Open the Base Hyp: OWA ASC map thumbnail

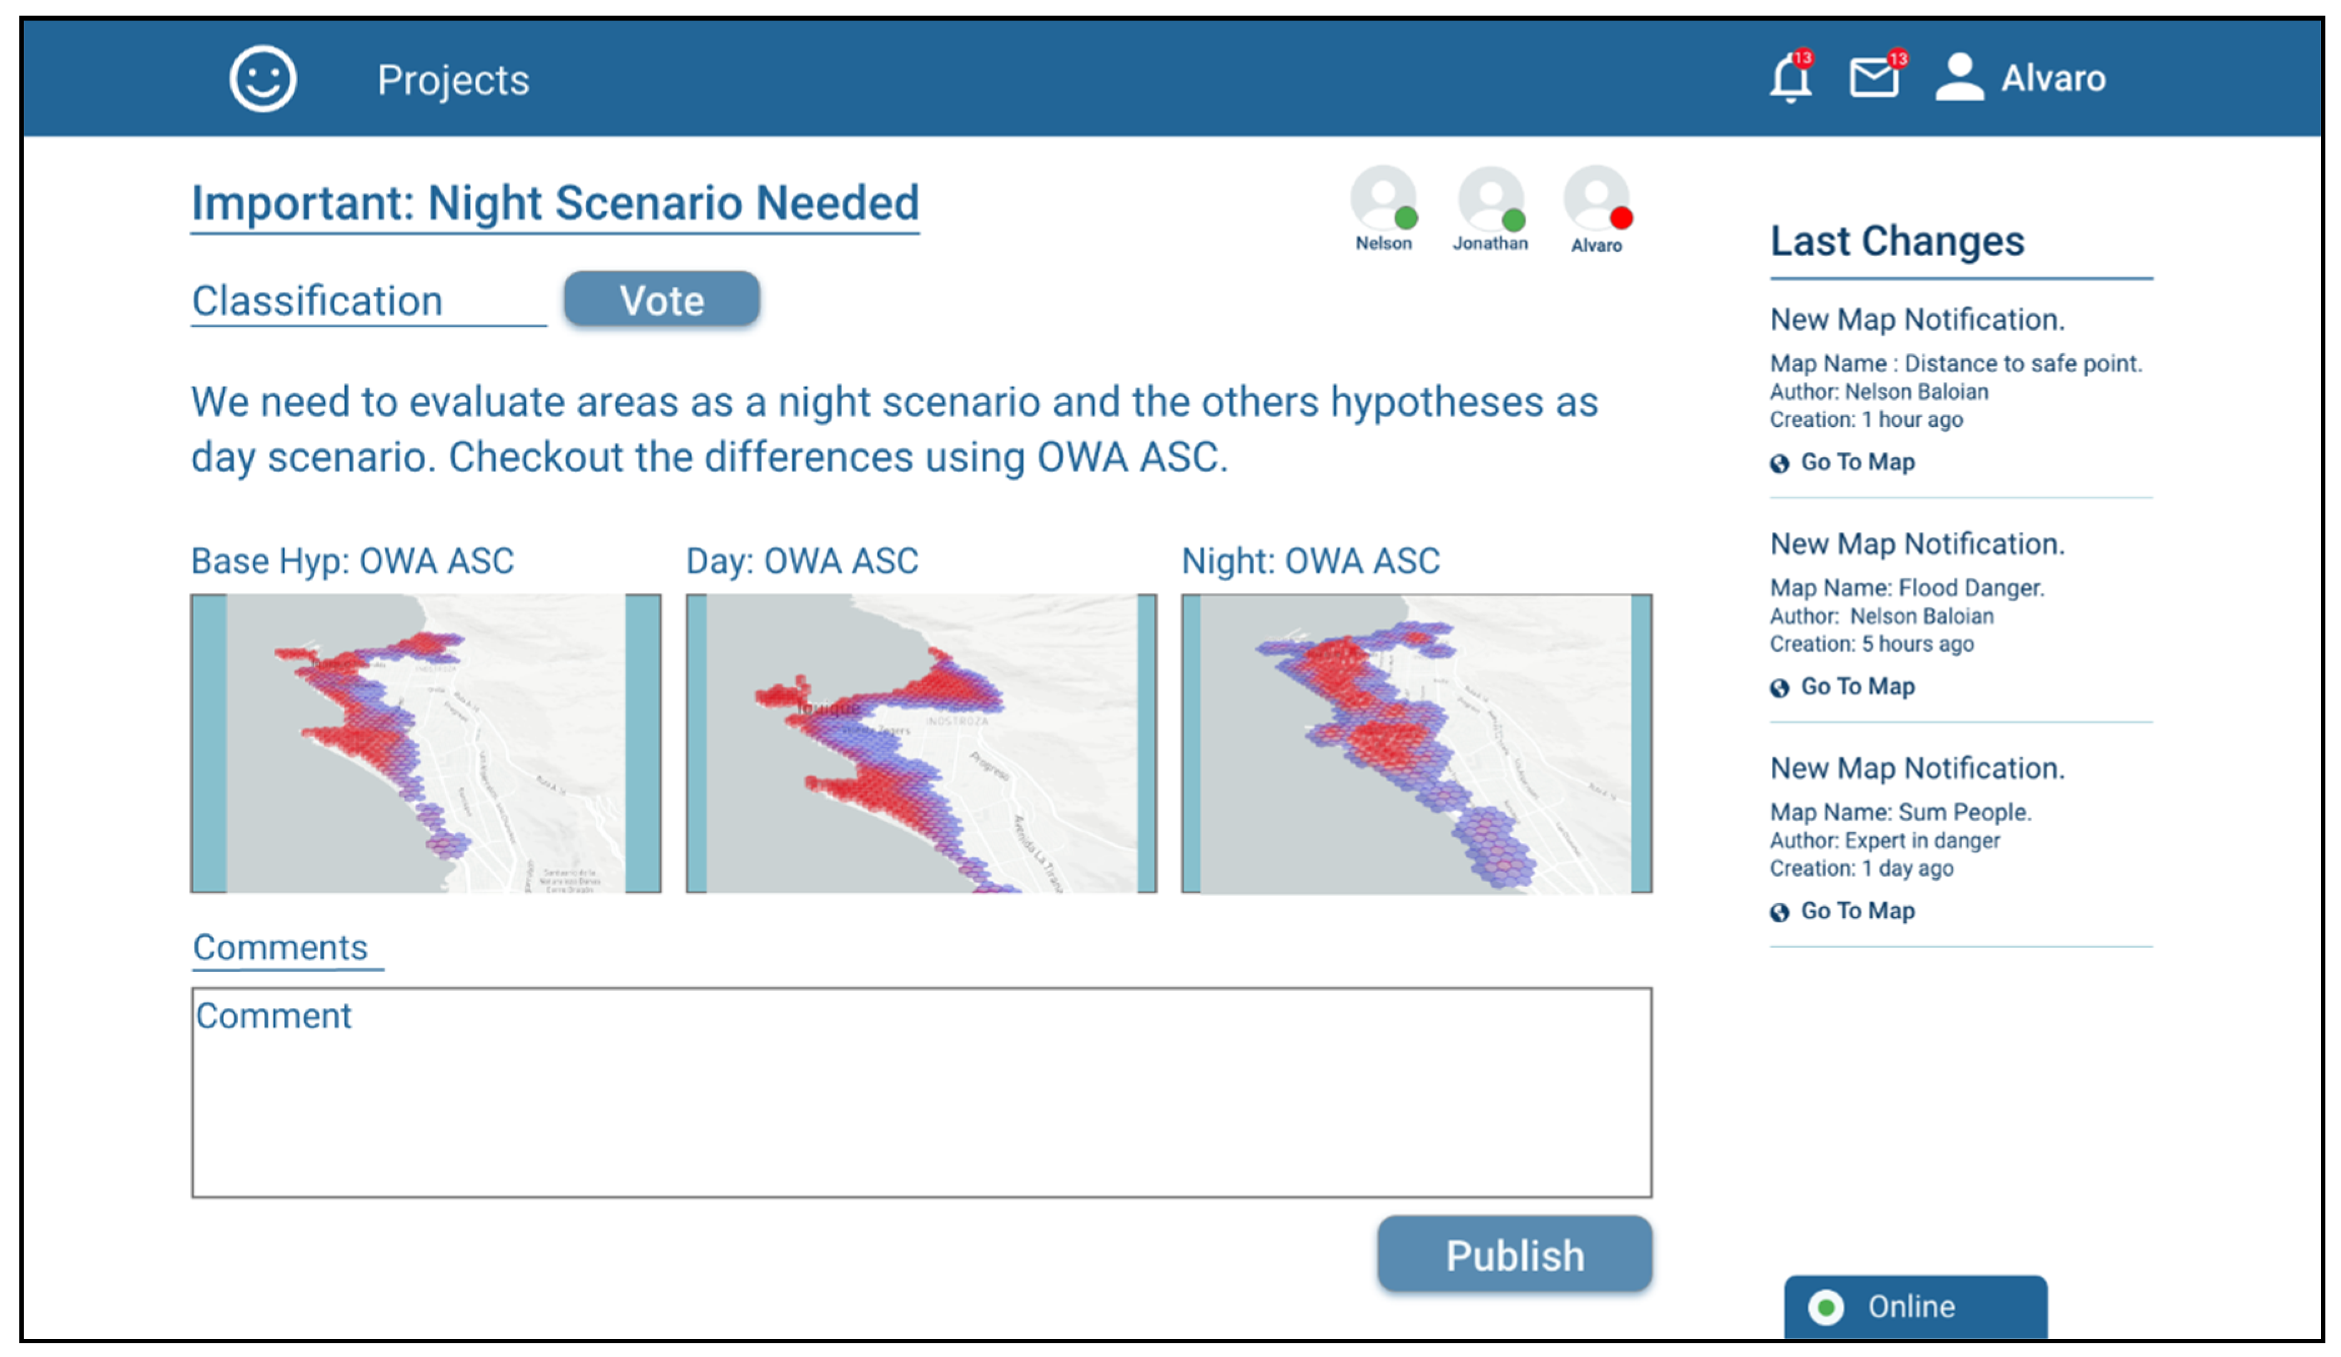(426, 743)
